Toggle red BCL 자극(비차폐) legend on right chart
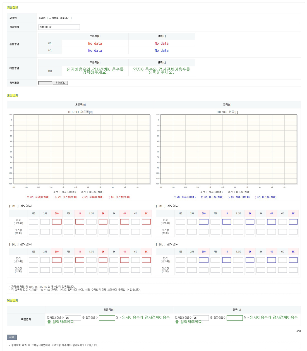The width and height of the screenshot is (307, 351). (93, 197)
